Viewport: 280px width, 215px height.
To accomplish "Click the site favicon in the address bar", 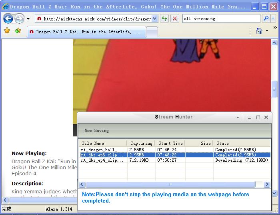I will (39, 18).
